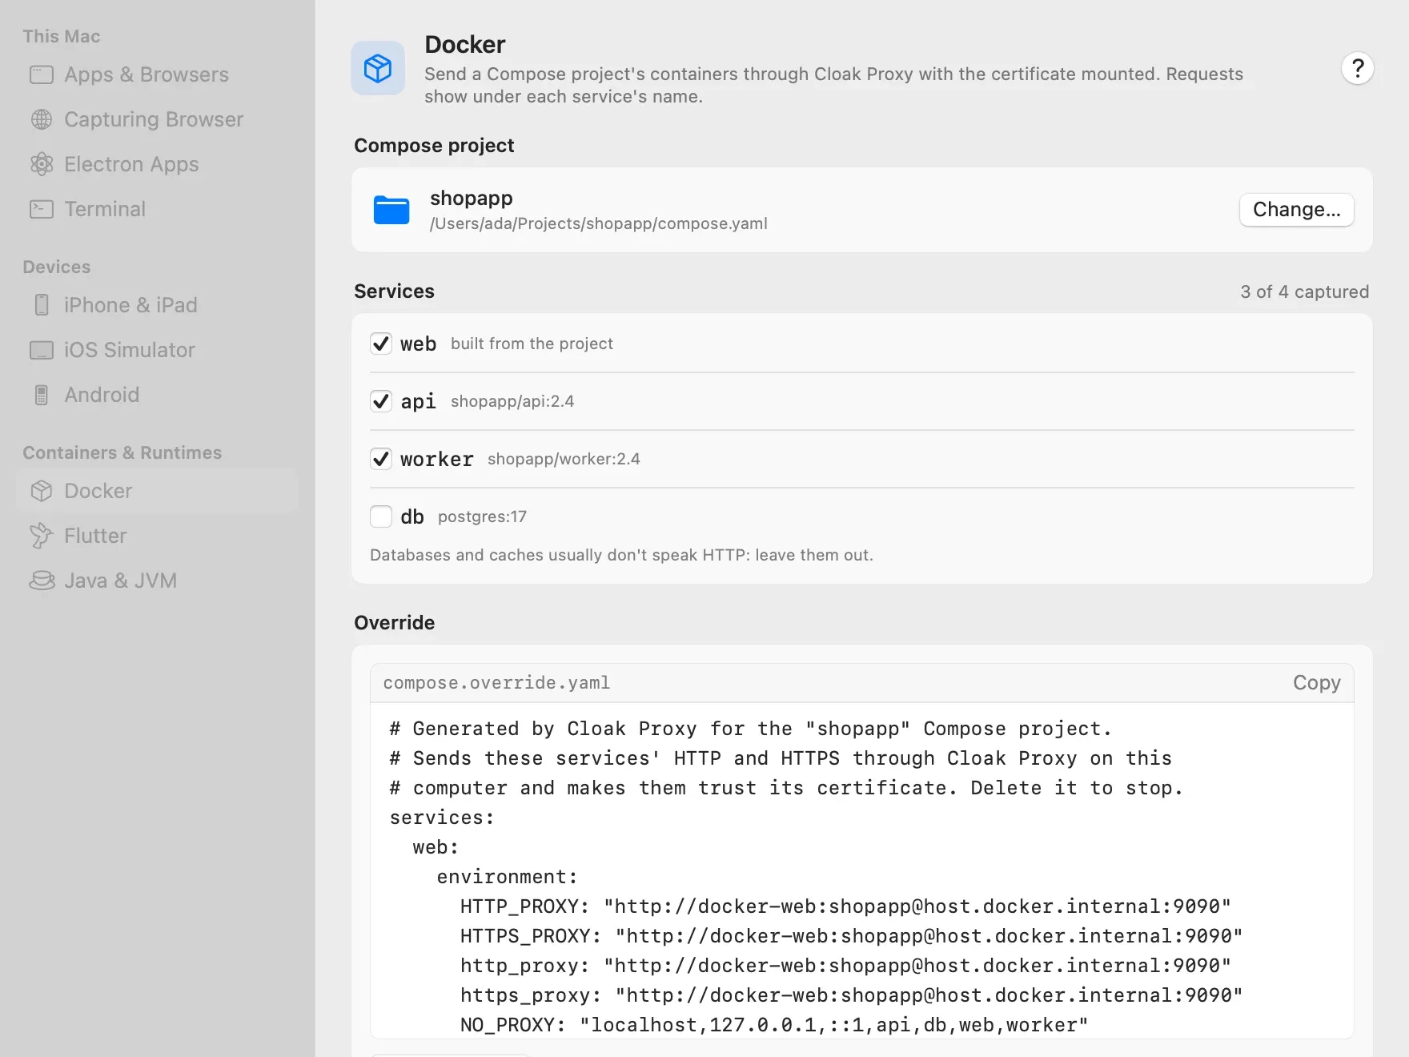Uncheck the api service checkbox
The image size is (1409, 1057).
[x=381, y=401]
